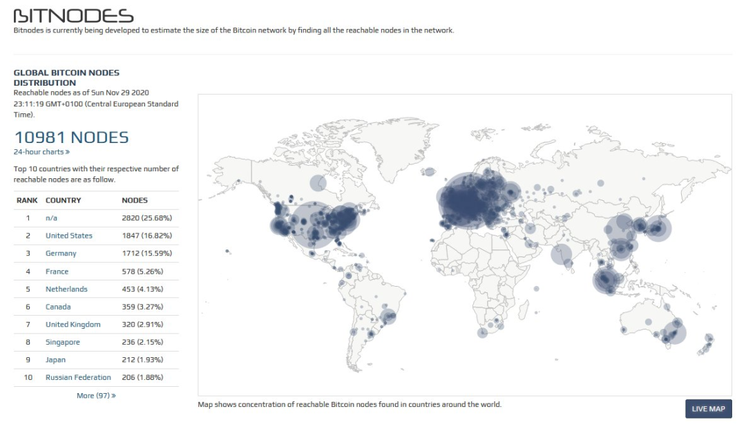Open the 24-hour charts link
This screenshot has height=429, width=746.
coord(41,152)
